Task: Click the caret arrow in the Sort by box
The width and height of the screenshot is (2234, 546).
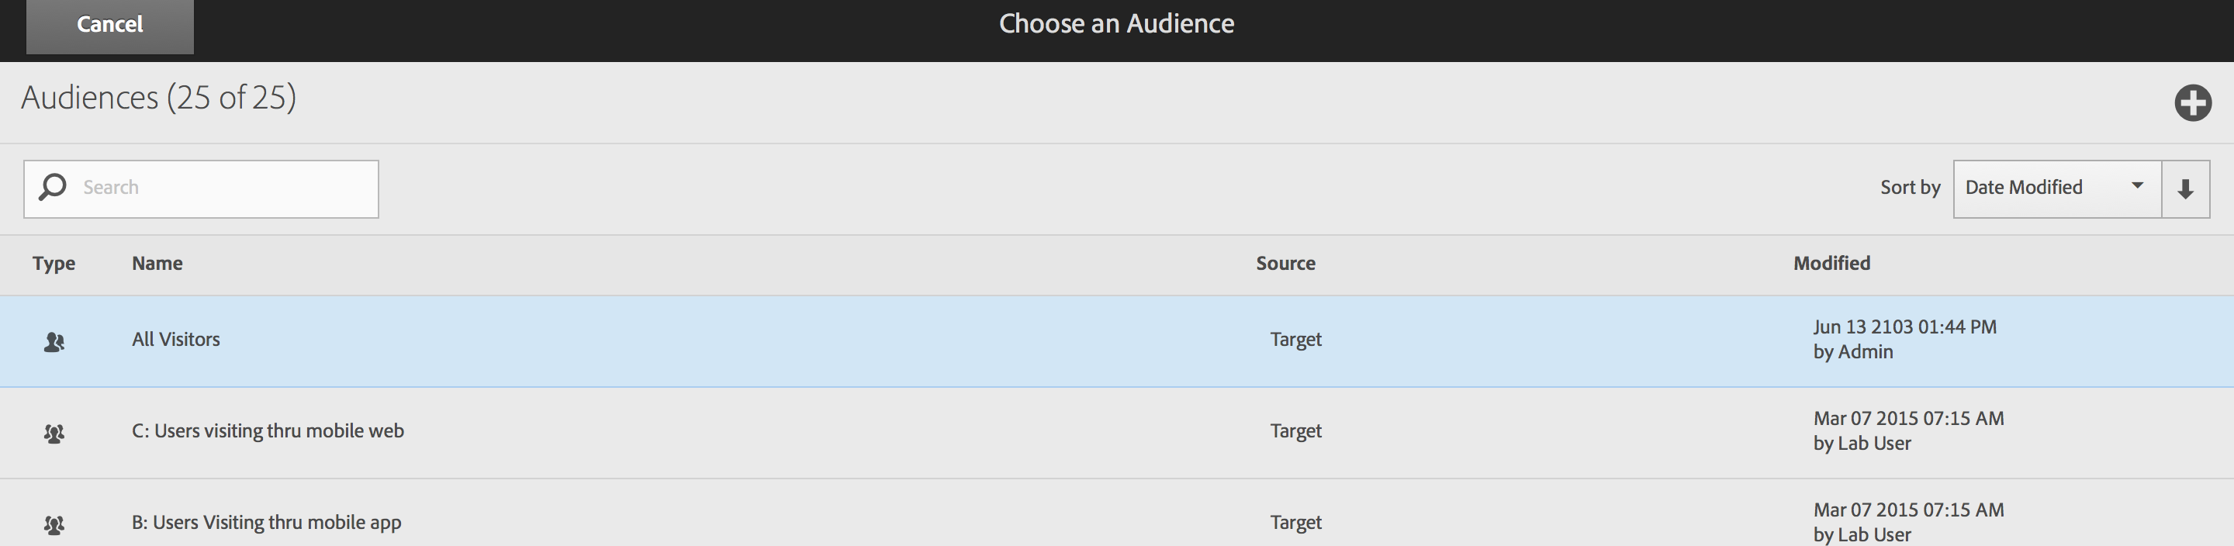Action: [2138, 185]
